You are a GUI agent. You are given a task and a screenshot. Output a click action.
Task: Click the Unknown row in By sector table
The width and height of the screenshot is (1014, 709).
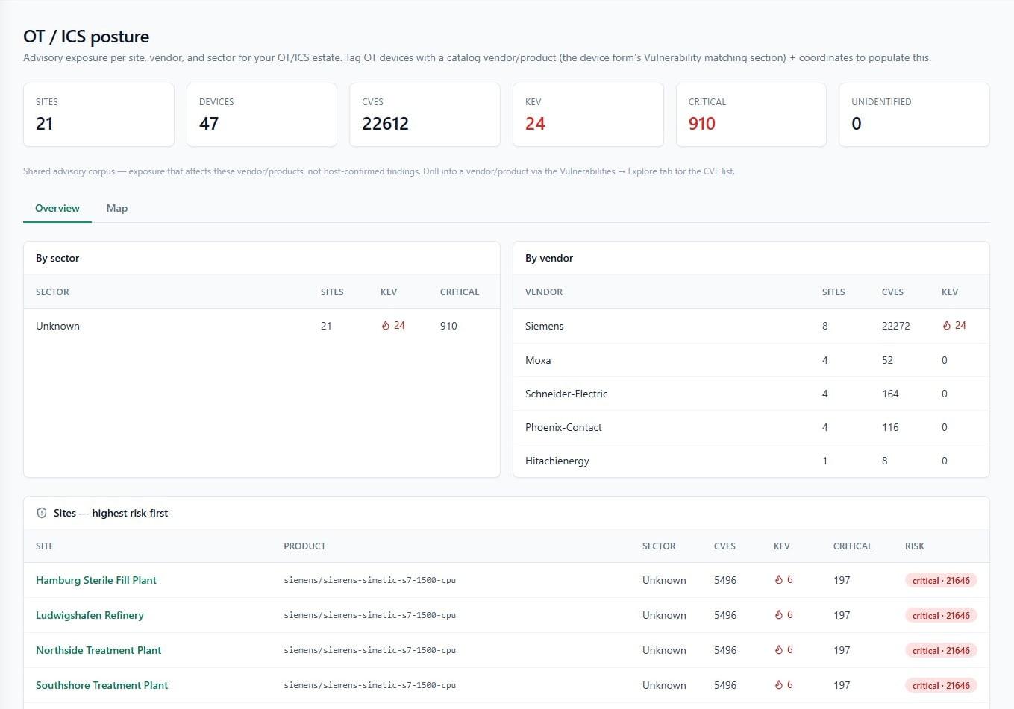262,326
